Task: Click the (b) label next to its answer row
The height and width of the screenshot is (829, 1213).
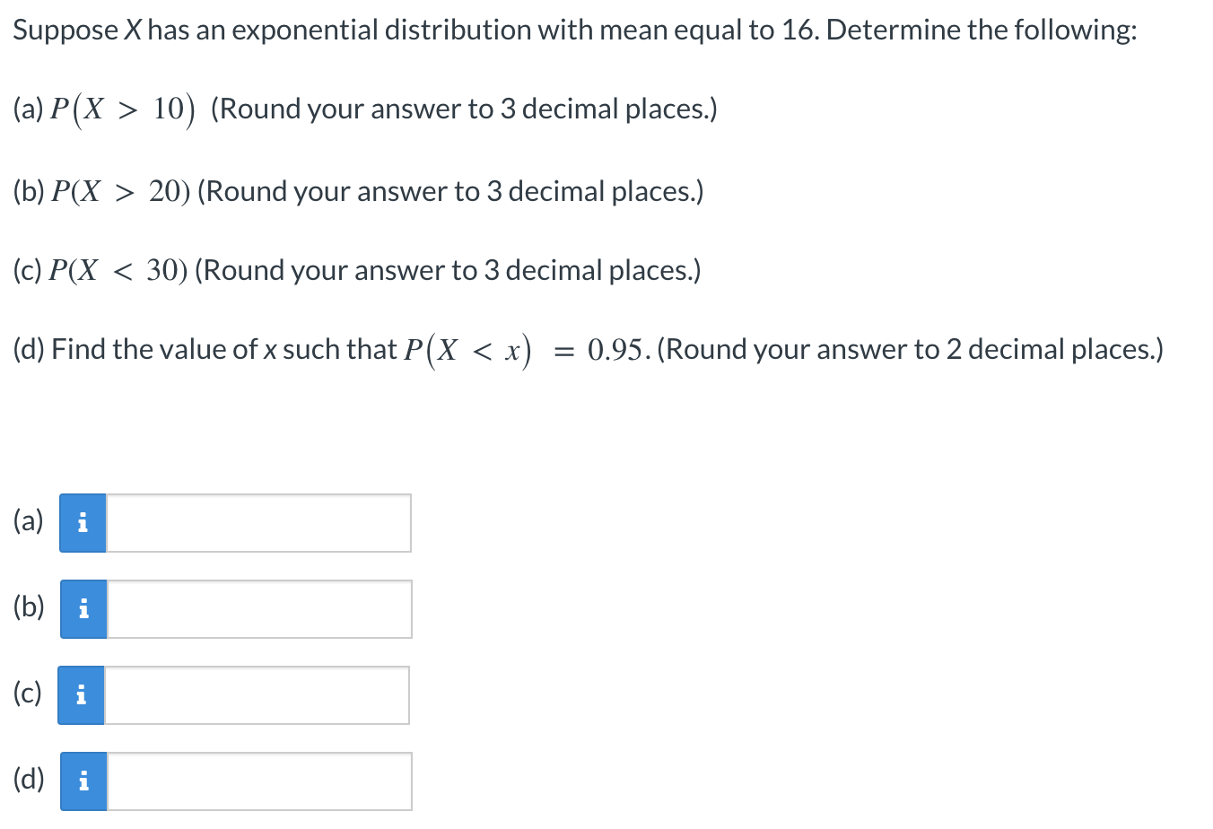Action: click(x=28, y=607)
